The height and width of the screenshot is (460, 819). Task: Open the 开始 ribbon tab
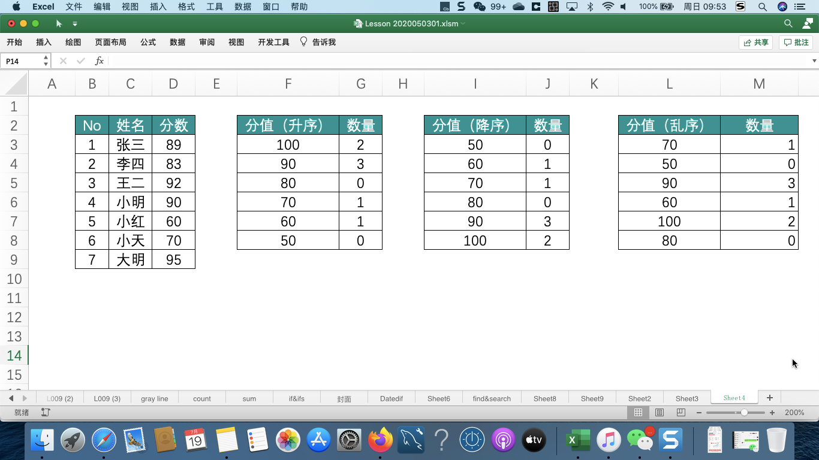tap(14, 42)
